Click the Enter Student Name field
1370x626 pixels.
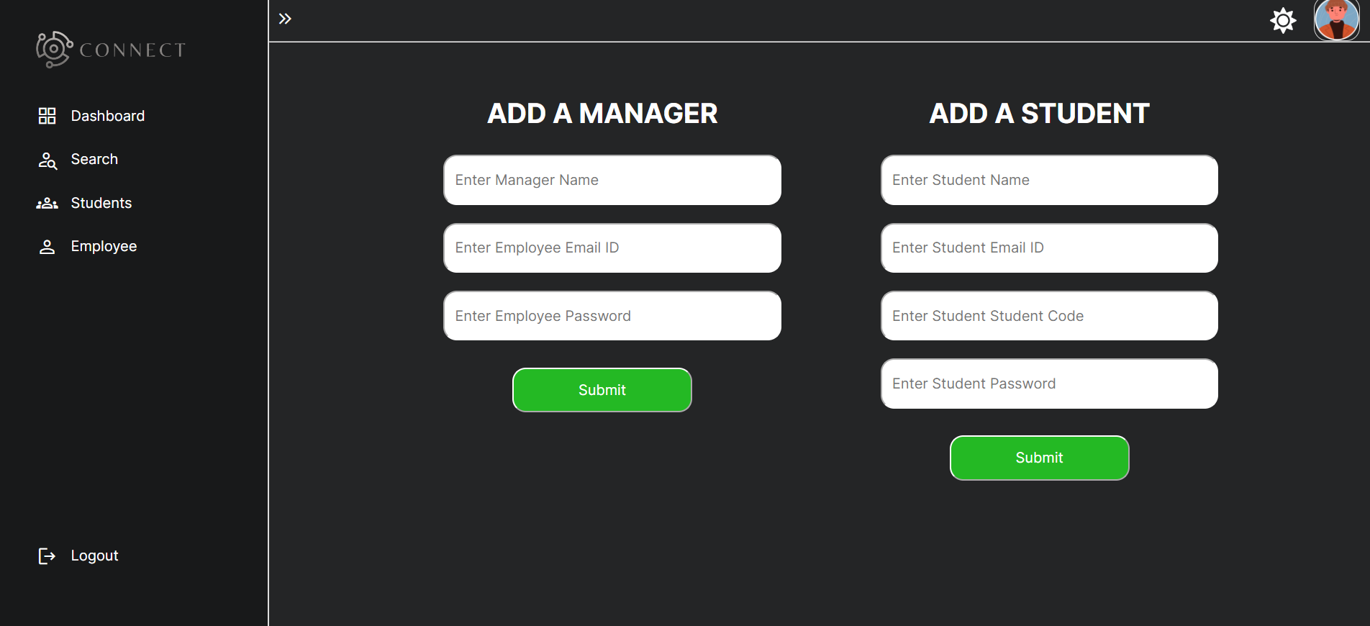(x=1049, y=180)
